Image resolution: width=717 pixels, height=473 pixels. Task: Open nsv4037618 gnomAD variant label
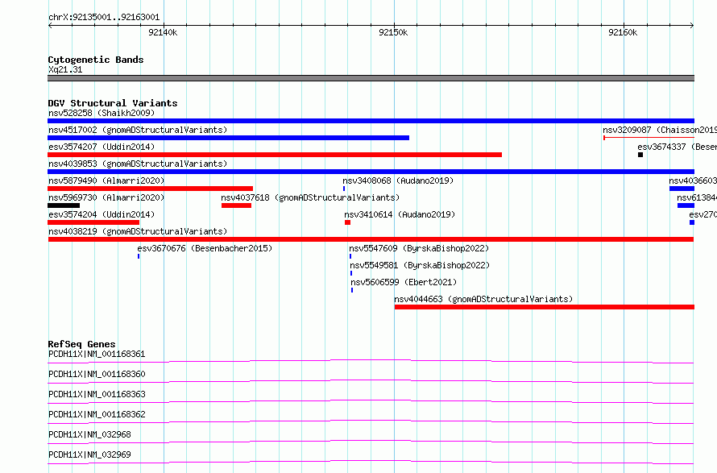click(x=310, y=197)
